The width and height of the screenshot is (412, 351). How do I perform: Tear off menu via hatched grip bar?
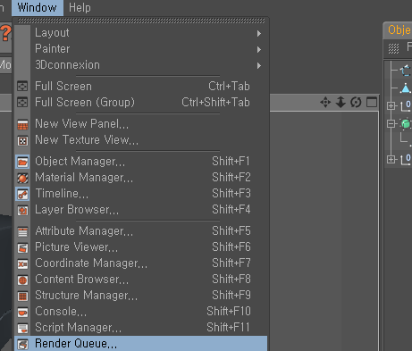[x=141, y=21]
